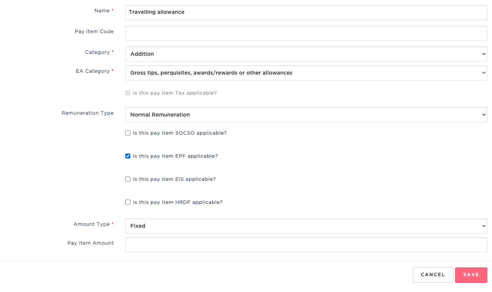The image size is (492, 292).
Task: Click the "Amount Type" label
Action: tap(91, 224)
